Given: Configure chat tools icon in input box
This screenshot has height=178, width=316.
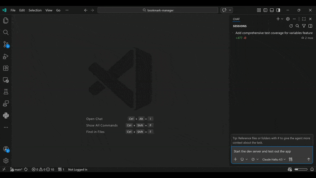Looking at the screenshot, I should [291, 159].
